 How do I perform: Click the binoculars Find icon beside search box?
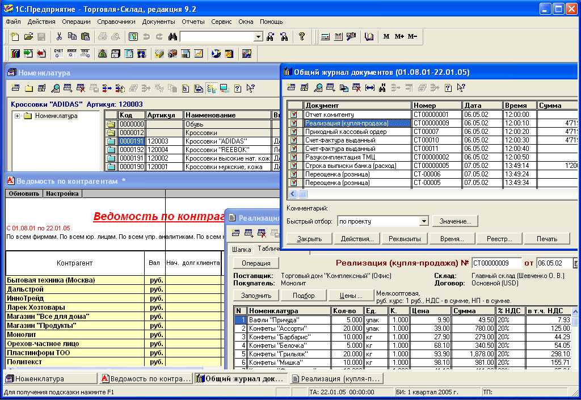coord(172,36)
